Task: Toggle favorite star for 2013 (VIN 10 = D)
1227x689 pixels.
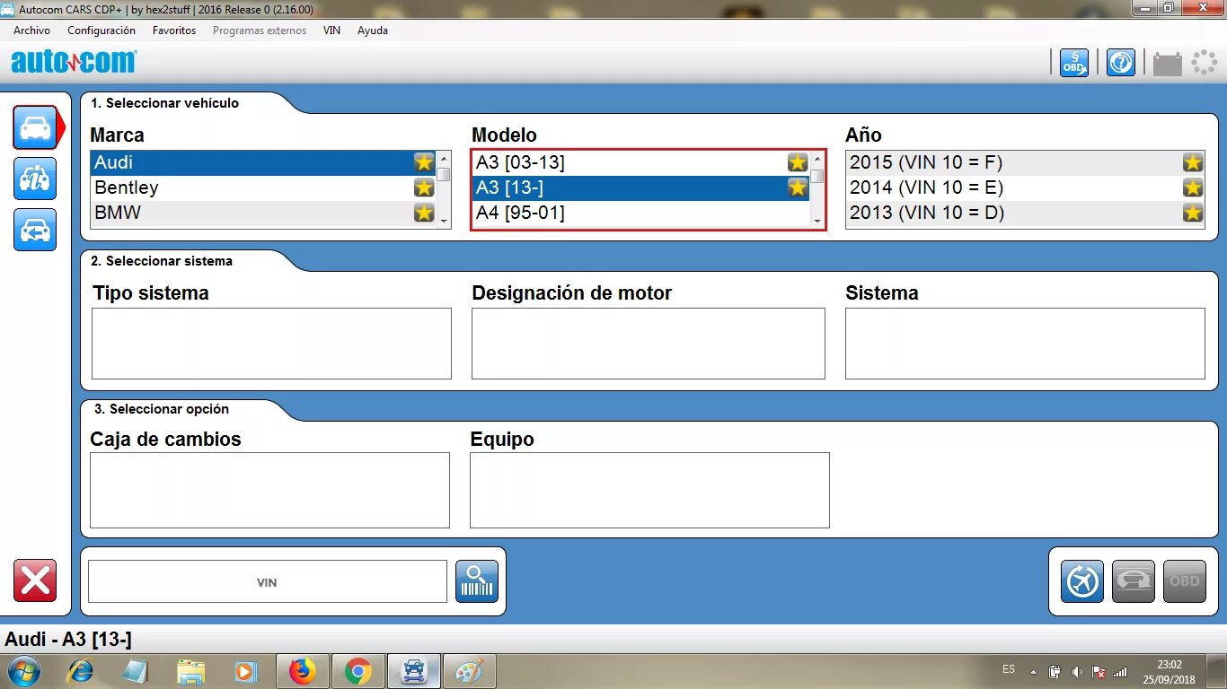Action: pyautogui.click(x=1193, y=213)
